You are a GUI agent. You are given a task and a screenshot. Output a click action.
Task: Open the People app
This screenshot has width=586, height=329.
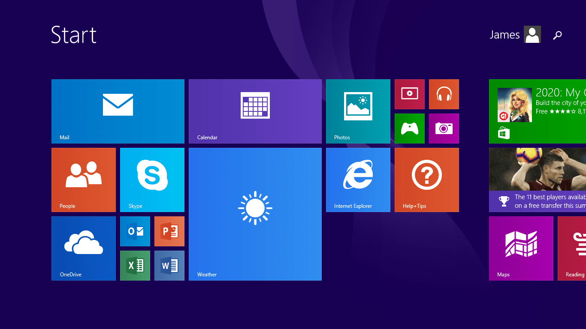tap(83, 180)
